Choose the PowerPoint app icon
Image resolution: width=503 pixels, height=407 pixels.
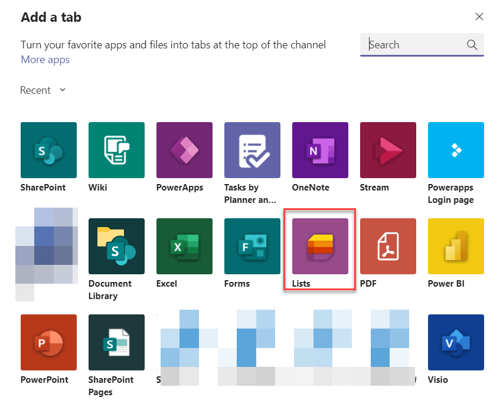(48, 342)
